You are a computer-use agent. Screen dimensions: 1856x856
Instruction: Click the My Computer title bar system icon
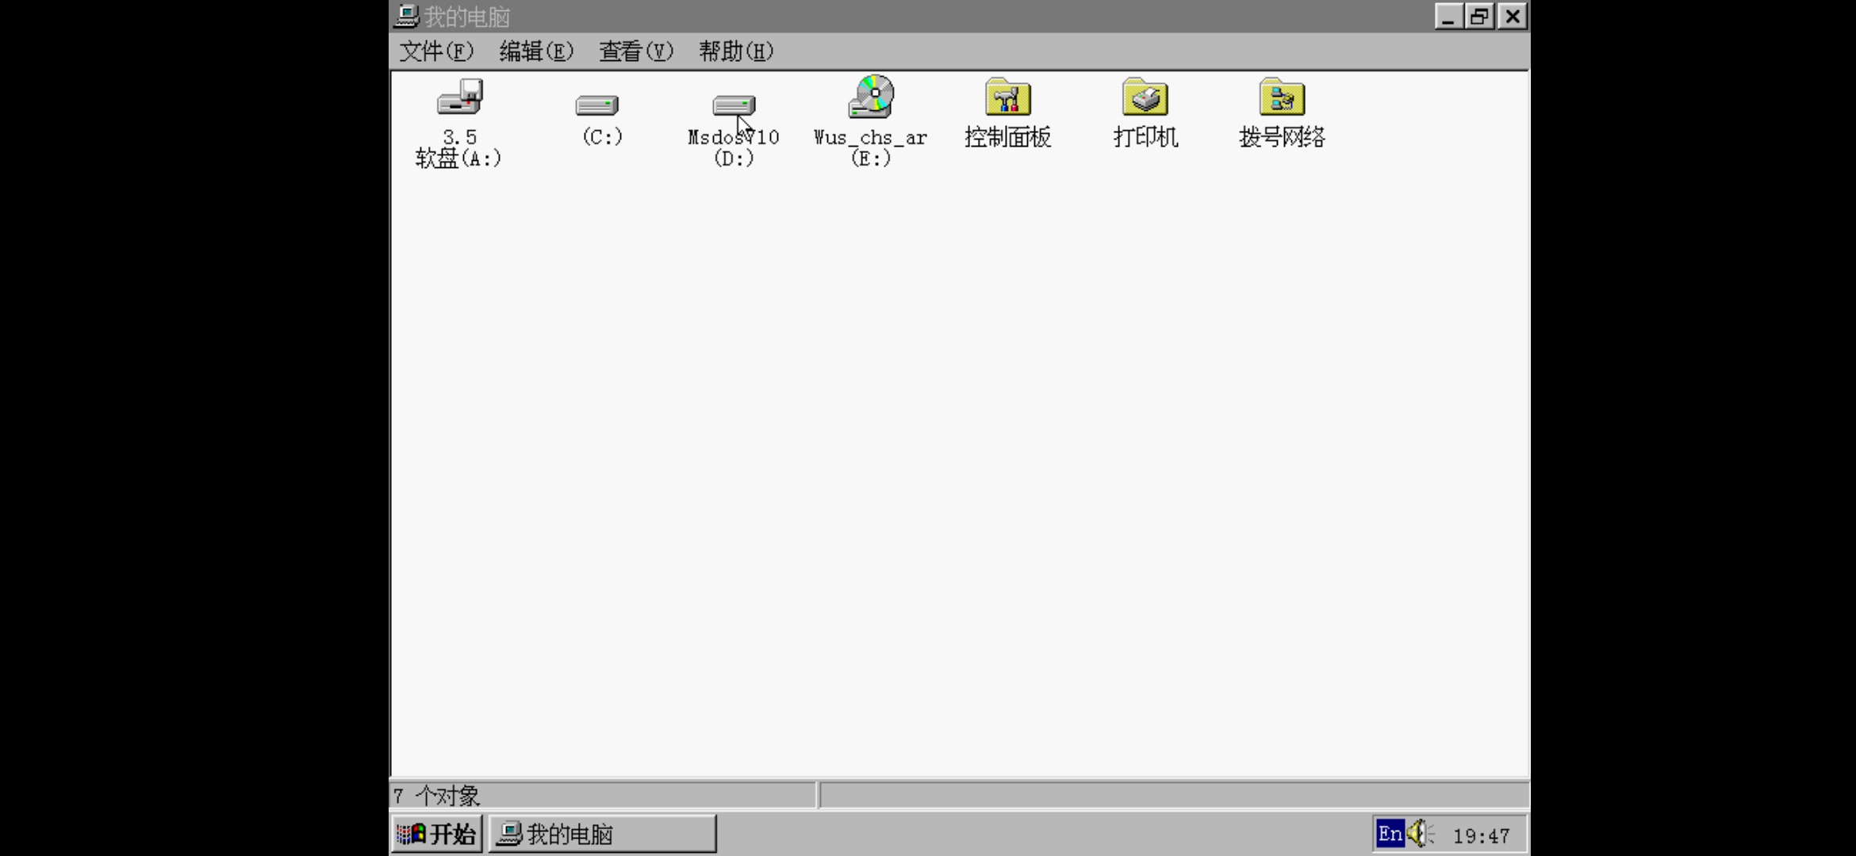coord(407,16)
